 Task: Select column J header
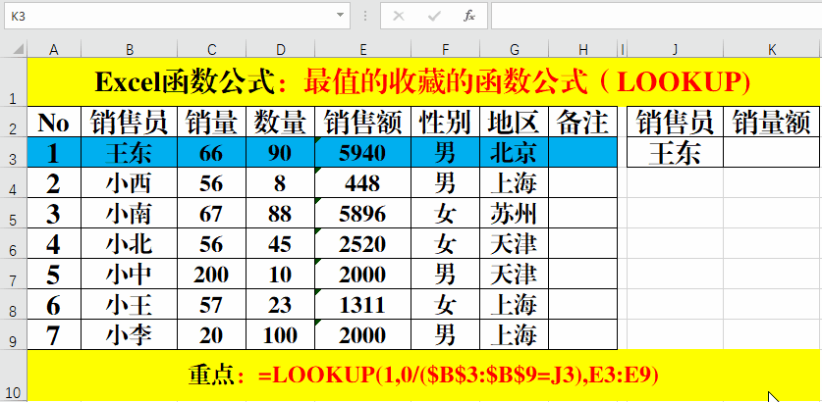[x=676, y=50]
